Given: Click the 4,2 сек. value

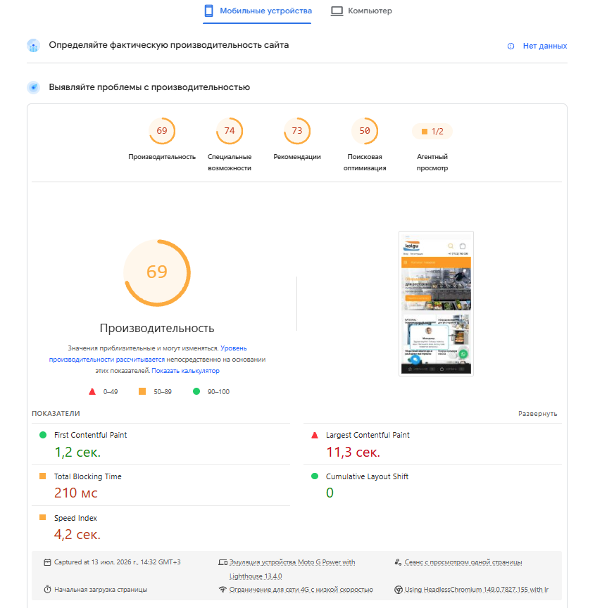Looking at the screenshot, I should point(77,535).
